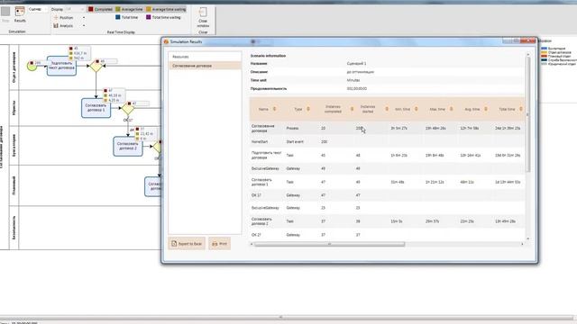Click the Продолжительность duration value
This screenshot has width=577, height=324.
point(357,88)
